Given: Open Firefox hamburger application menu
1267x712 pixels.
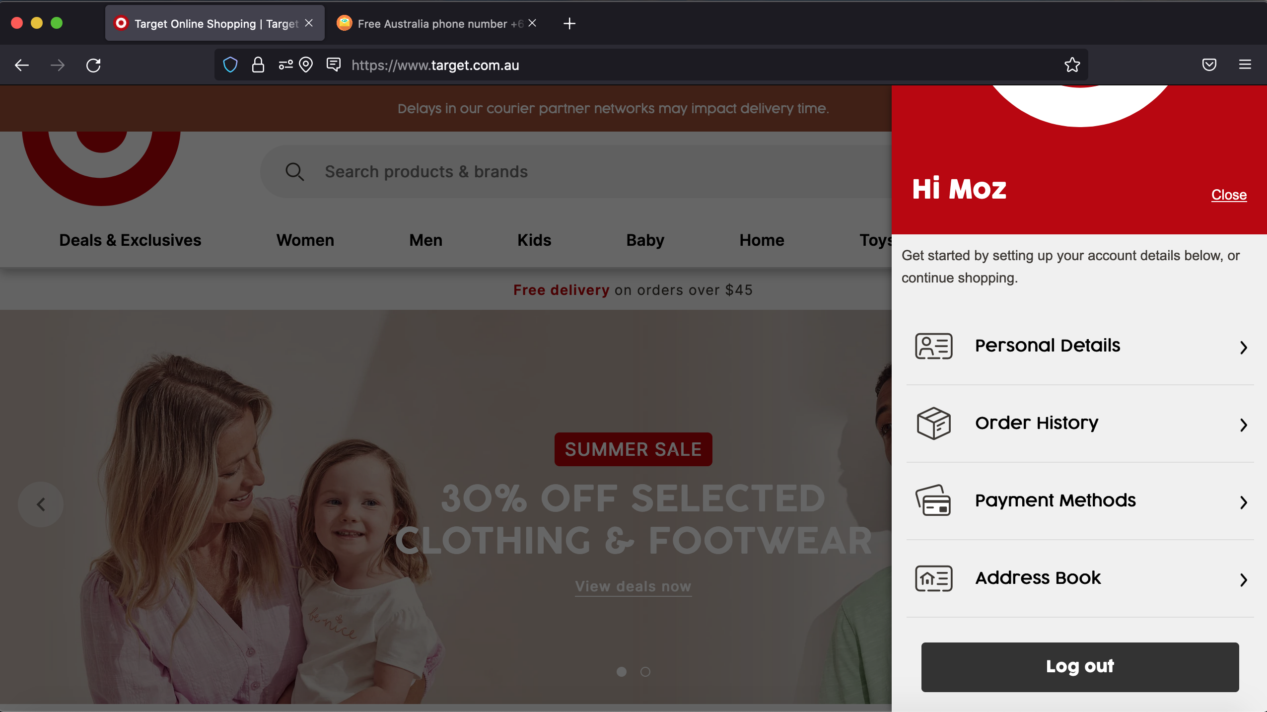Looking at the screenshot, I should pos(1245,65).
